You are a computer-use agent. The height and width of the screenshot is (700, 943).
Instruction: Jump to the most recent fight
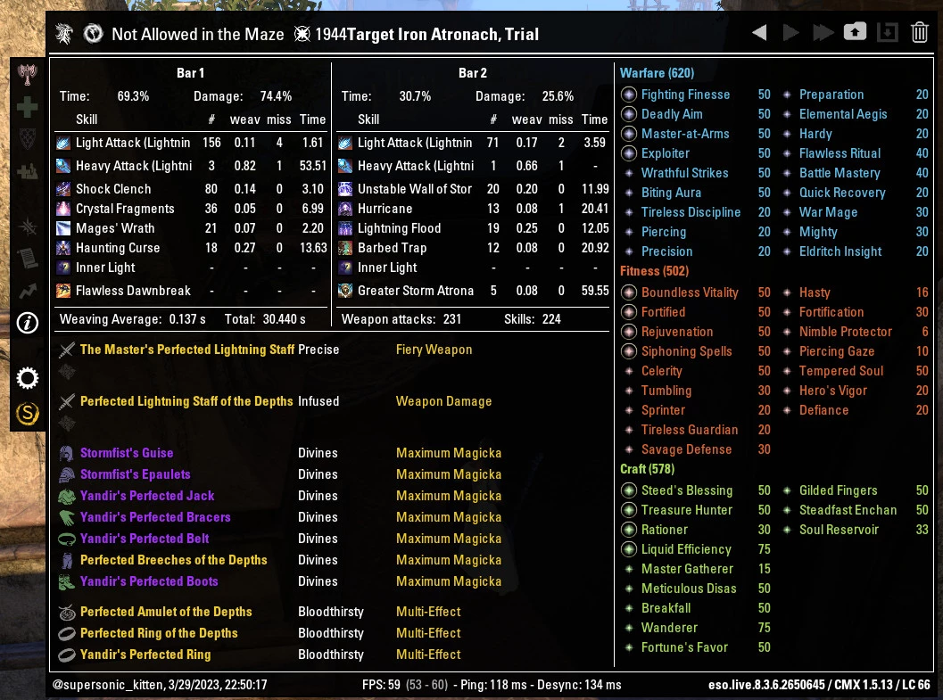[823, 33]
